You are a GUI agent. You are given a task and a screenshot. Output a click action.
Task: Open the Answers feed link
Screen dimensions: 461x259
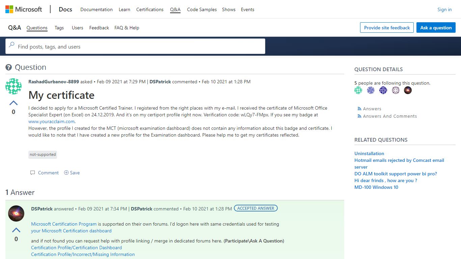pyautogui.click(x=372, y=109)
